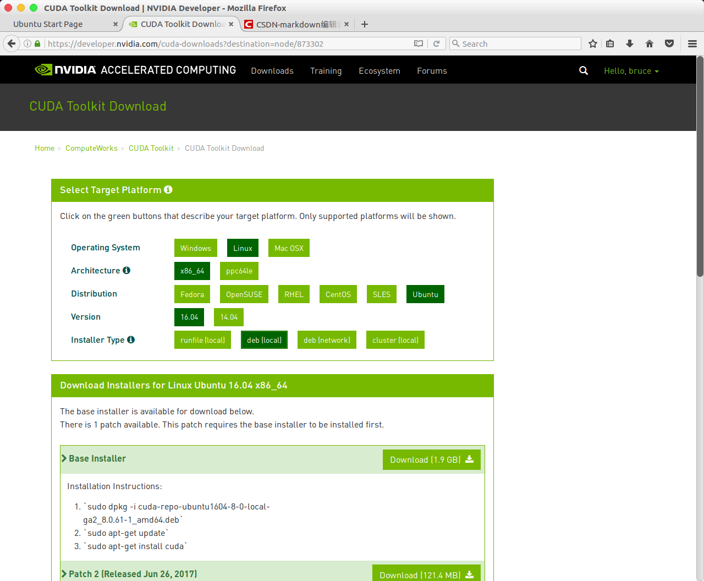Close the CUDA Toolkit Download tab
This screenshot has width=704, height=581.
(231, 24)
